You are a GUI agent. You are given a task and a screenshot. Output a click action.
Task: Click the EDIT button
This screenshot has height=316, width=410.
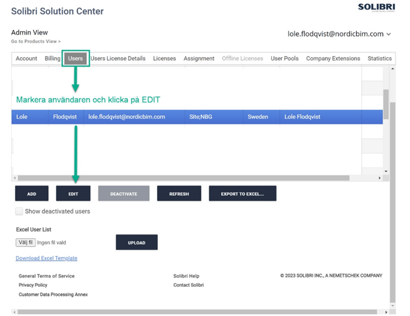point(73,194)
